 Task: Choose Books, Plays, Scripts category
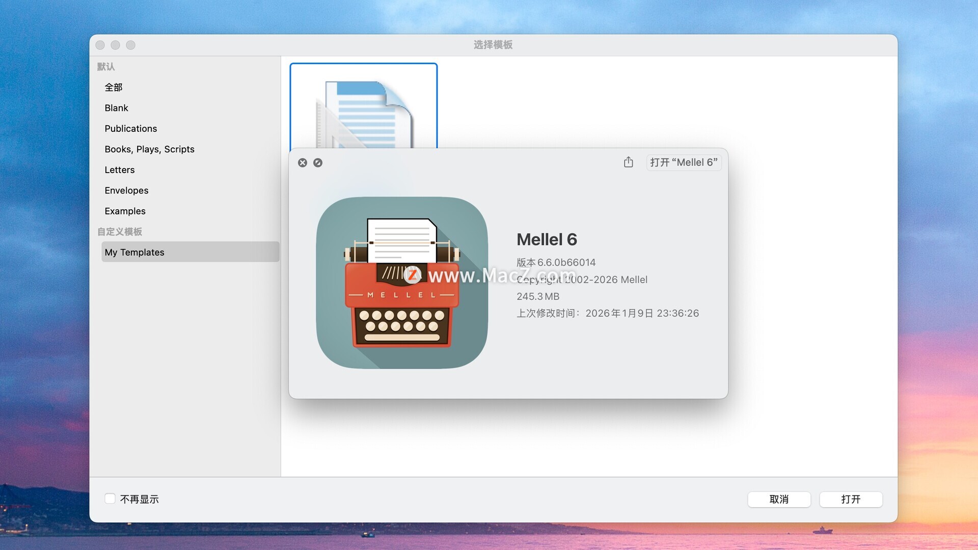click(x=149, y=149)
